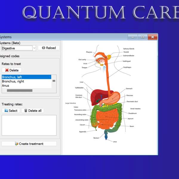The height and width of the screenshot is (179, 179).
Task: Close the Systems window
Action: pos(153,37)
